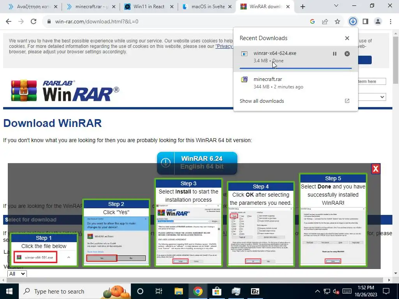Image resolution: width=399 pixels, height=299 pixels.
Task: Open the dropdown below the search field
Action: [x=372, y=97]
